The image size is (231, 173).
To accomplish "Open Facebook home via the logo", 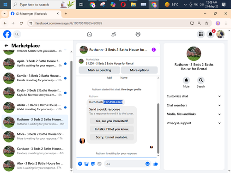I will coord(7,34).
